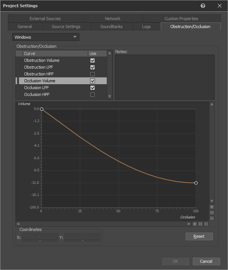Select the Obstruction LPF curve row
228x270 pixels.
point(61,67)
